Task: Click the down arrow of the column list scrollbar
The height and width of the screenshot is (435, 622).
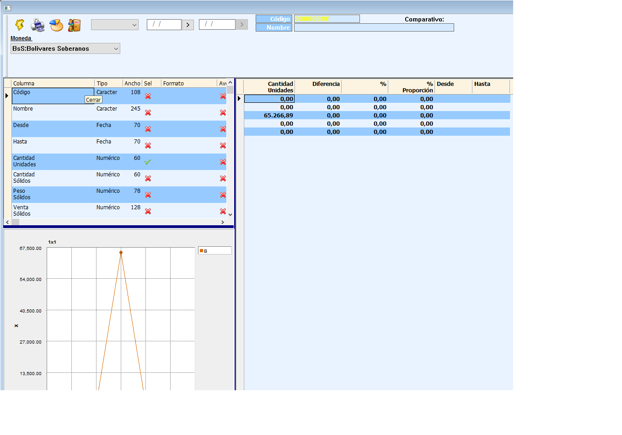Action: click(x=230, y=214)
